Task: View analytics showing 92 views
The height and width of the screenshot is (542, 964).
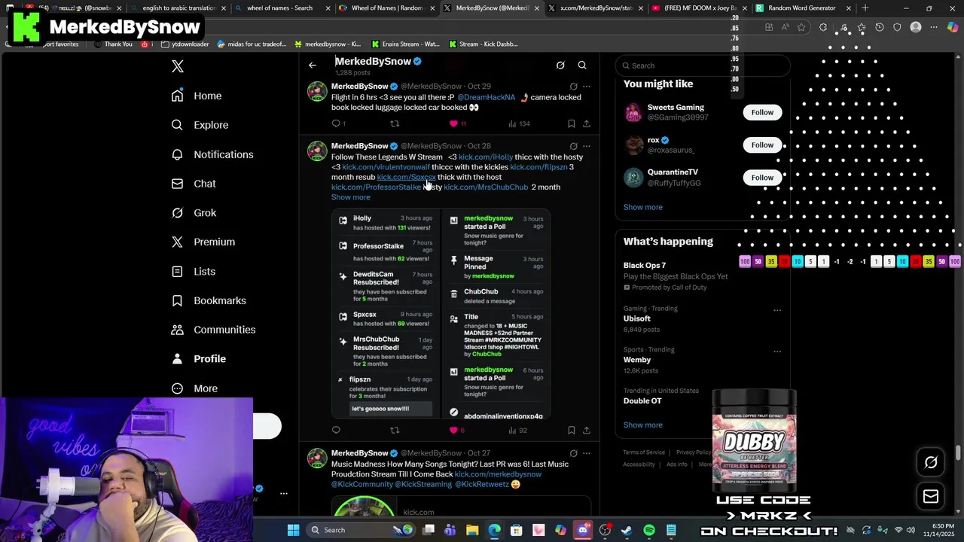Action: pyautogui.click(x=517, y=431)
